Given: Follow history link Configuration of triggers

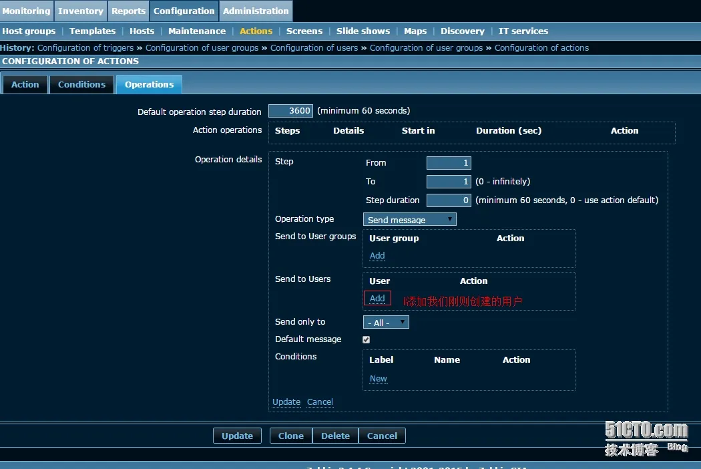Looking at the screenshot, I should [85, 48].
